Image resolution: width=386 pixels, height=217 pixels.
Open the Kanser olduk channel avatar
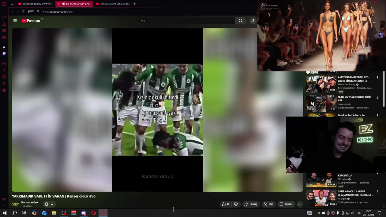coord(15,204)
